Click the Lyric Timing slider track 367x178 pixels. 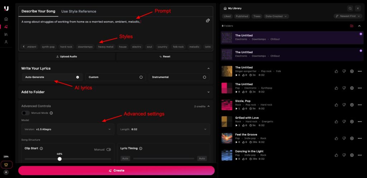[x=163, y=159]
